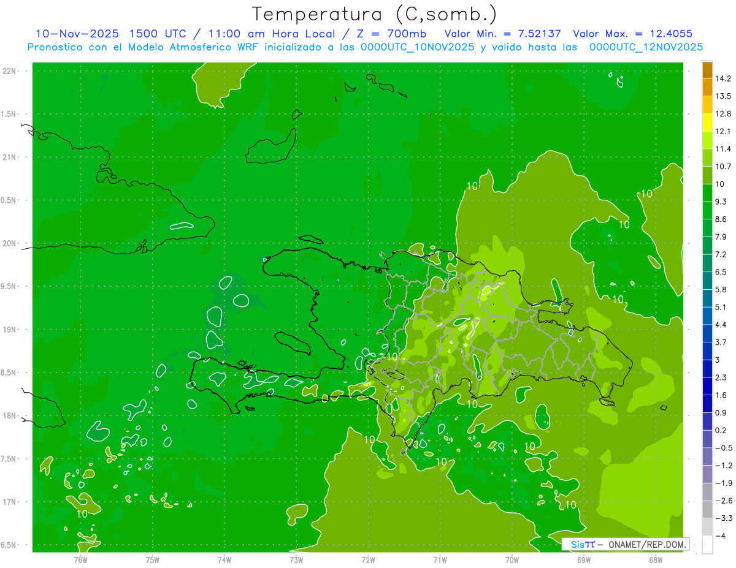The width and height of the screenshot is (736, 568).
Task: Click the '22N' latitude label
Action: coord(10,71)
